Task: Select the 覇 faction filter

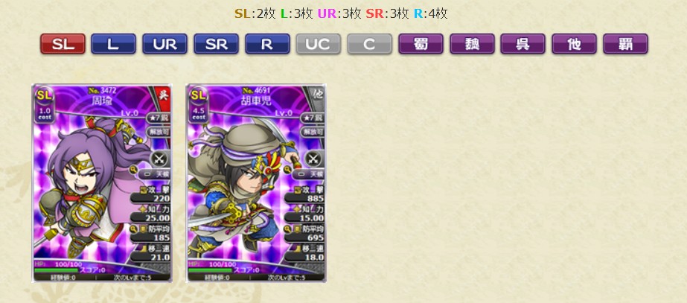Action: pos(626,44)
